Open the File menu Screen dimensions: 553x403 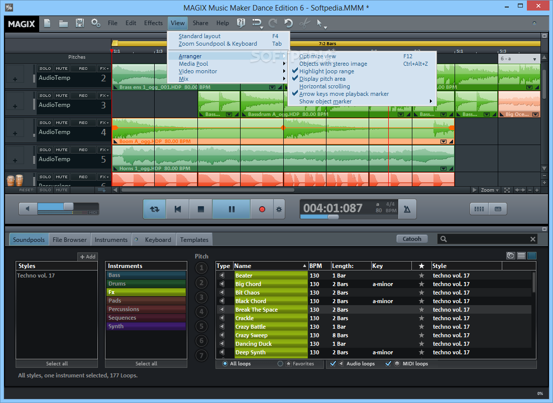pos(113,23)
